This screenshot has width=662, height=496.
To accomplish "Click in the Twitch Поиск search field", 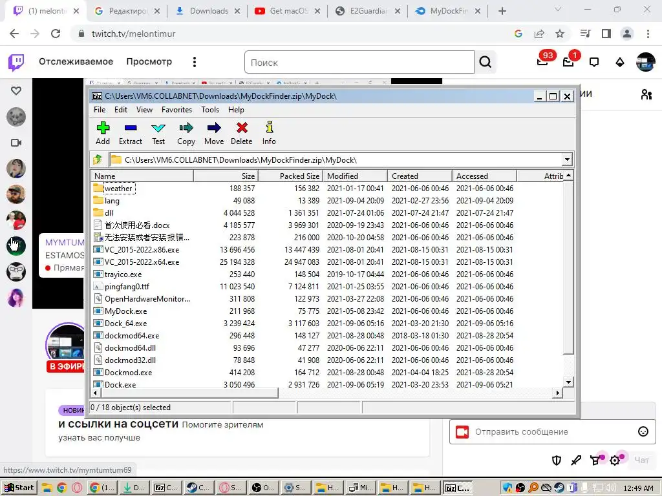I will (359, 63).
